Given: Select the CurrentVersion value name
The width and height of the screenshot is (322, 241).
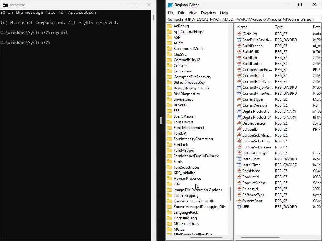Looking at the screenshot, I should 255,105.
